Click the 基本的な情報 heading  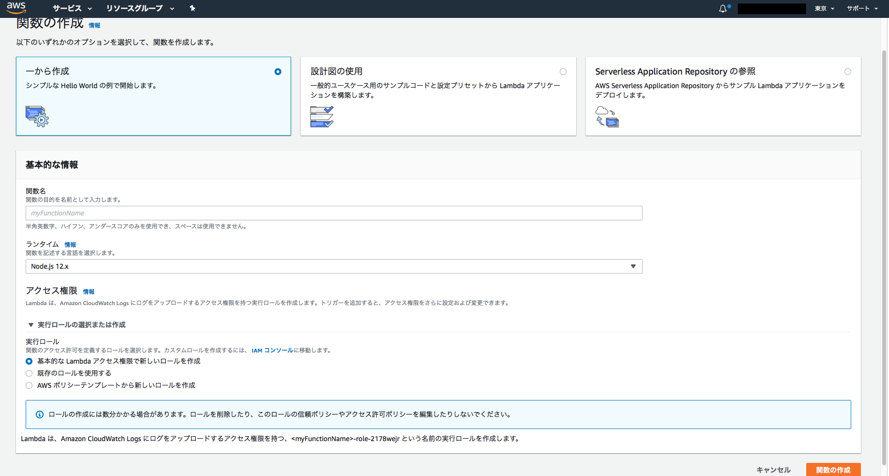(52, 165)
